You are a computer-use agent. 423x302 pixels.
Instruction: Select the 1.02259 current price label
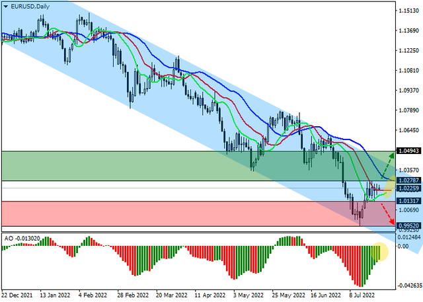tap(409, 188)
